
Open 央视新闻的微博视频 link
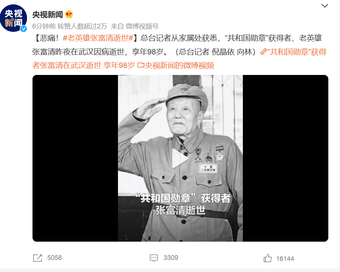point(179,65)
